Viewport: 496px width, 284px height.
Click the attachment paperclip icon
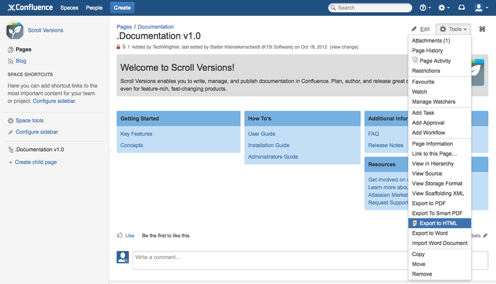coord(124,47)
